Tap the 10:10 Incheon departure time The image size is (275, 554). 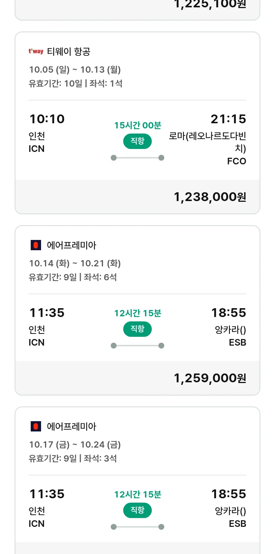(47, 119)
